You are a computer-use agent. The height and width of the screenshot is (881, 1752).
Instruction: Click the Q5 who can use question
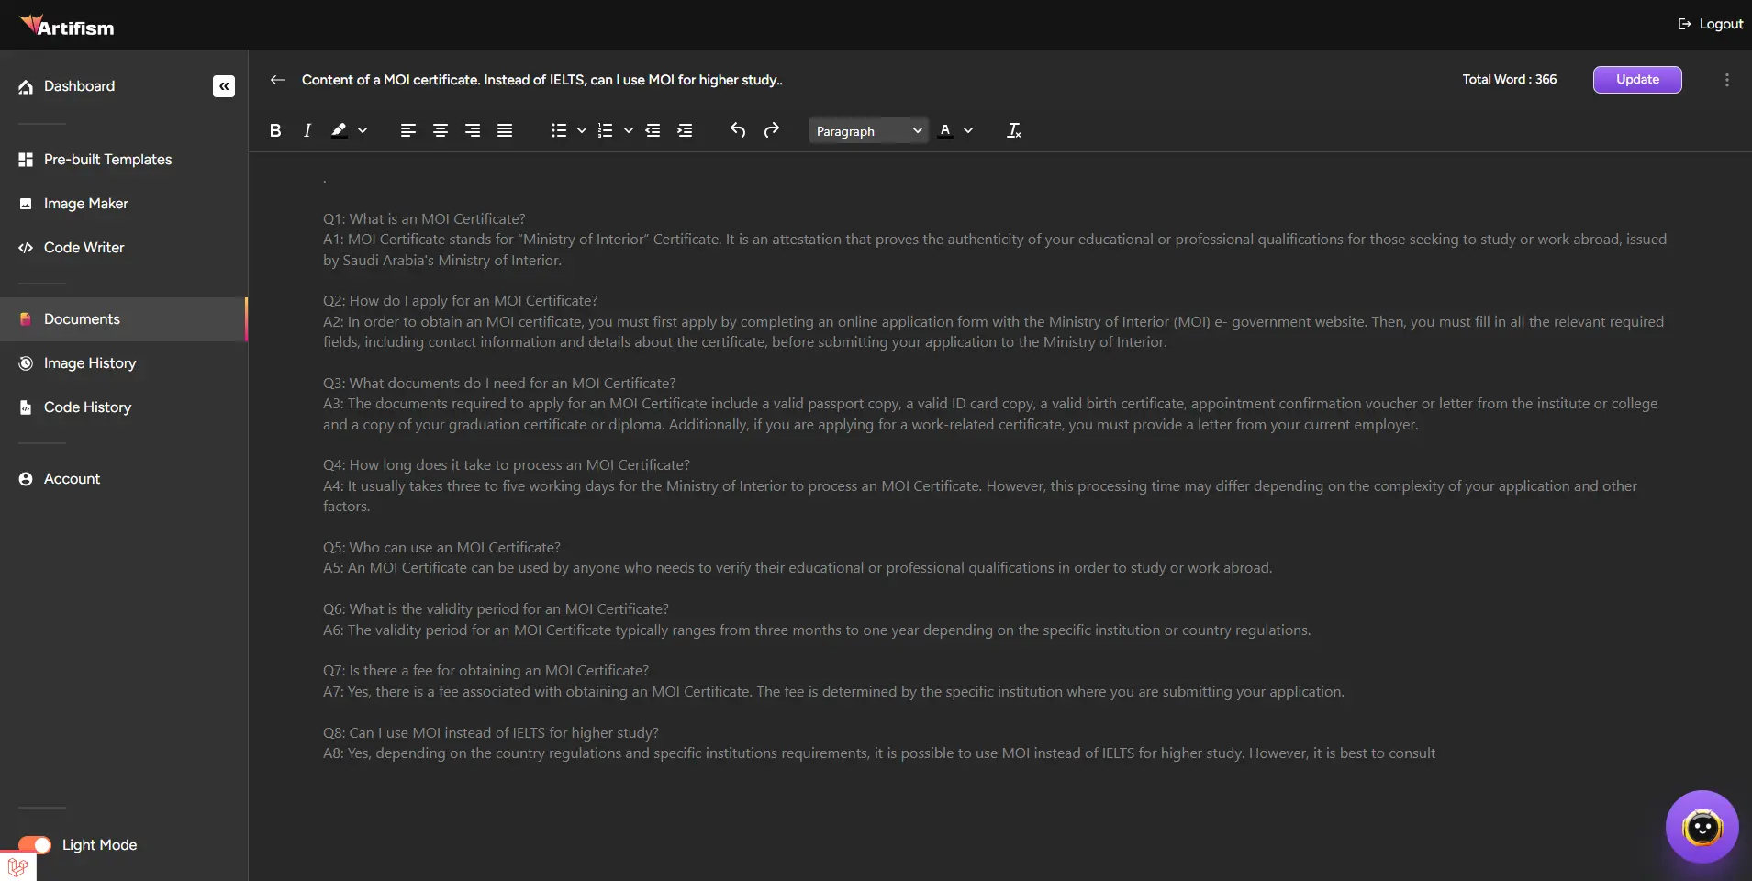point(441,548)
